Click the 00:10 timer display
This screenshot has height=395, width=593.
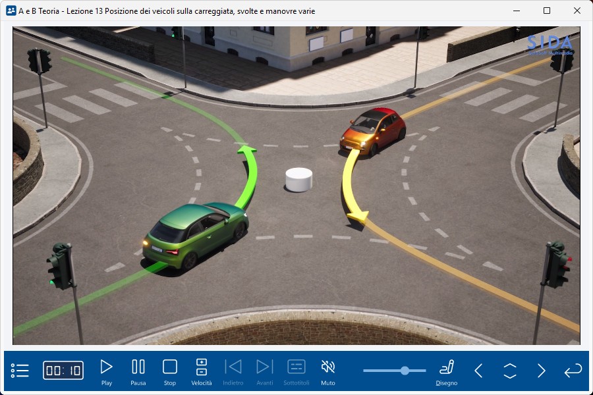(x=63, y=371)
